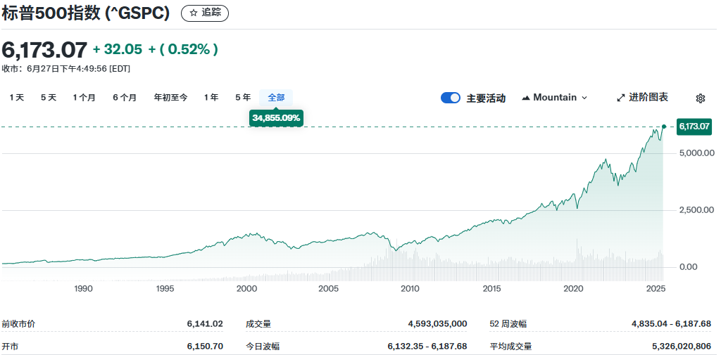Click the 2025 x-axis label

point(656,288)
